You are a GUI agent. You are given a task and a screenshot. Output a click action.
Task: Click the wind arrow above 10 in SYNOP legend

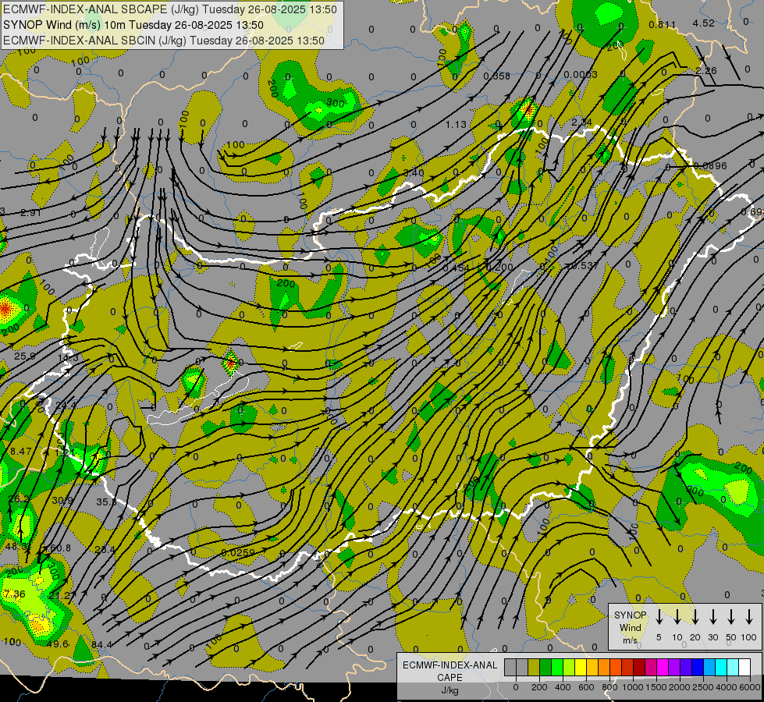point(677,617)
